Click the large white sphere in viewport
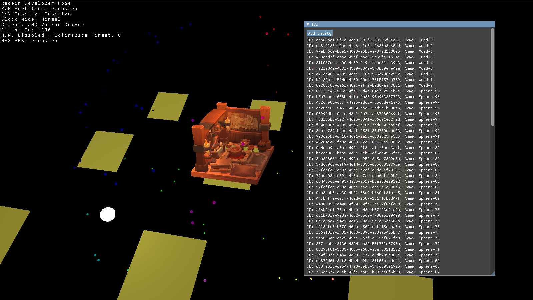The width and height of the screenshot is (533, 300). 108,214
